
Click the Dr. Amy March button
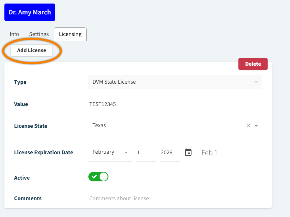(x=29, y=12)
